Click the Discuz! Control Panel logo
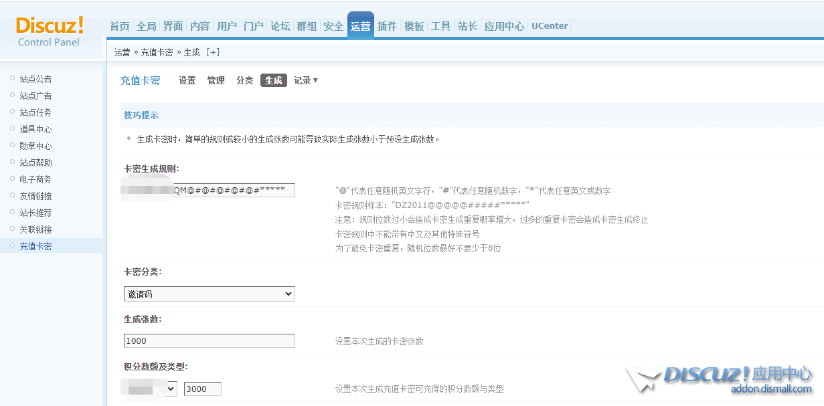Screen dimensions: 824x406 50,31
